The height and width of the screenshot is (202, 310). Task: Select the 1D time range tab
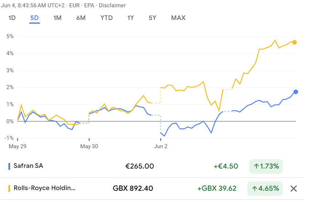tap(12, 18)
